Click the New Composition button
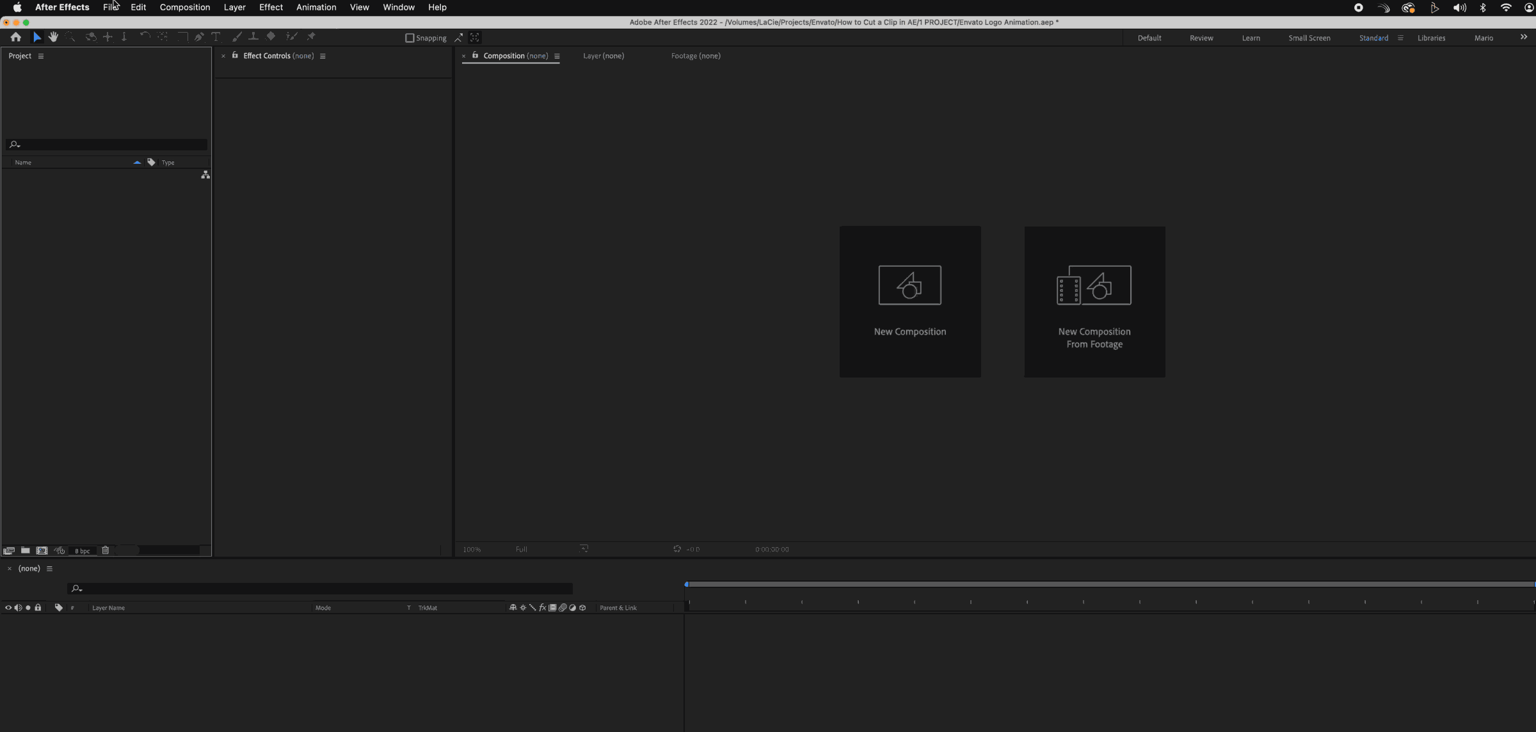This screenshot has height=732, width=1536. click(x=909, y=301)
